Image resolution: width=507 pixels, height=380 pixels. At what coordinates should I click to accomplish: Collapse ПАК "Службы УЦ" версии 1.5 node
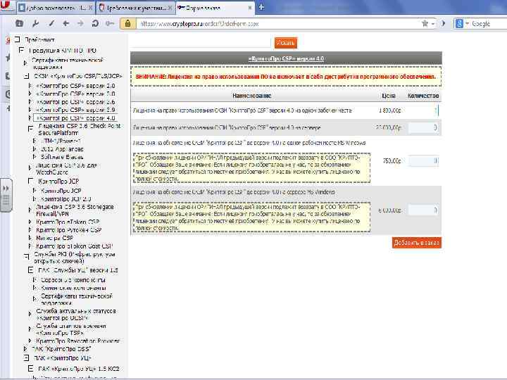pos(30,270)
